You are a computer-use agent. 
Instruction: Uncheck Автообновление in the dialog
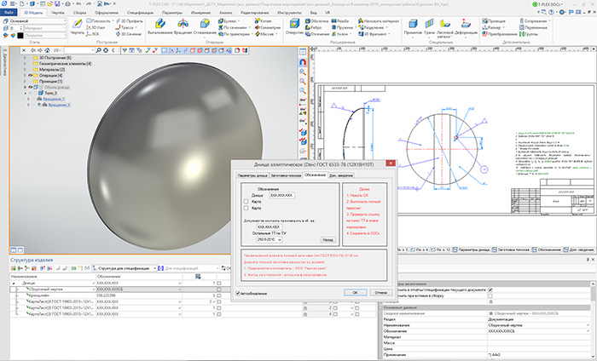tap(238, 294)
